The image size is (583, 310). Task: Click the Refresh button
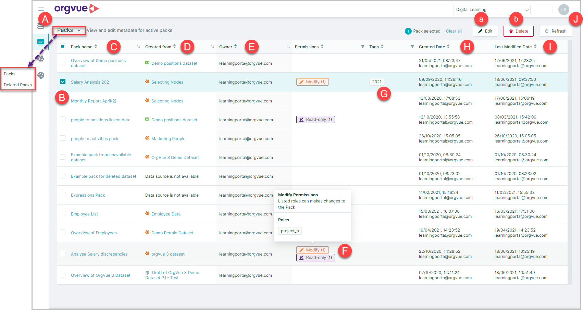556,31
